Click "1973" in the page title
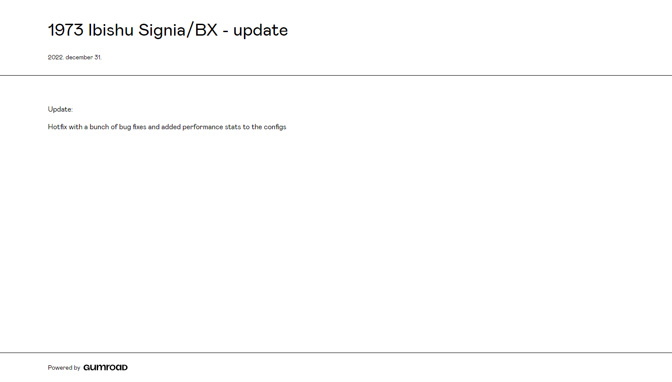This screenshot has height=382, width=672. point(66,30)
